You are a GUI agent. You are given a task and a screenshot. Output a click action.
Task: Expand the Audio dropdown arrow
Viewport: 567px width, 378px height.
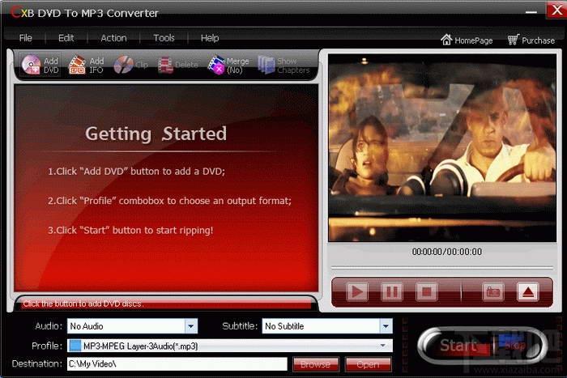(191, 326)
